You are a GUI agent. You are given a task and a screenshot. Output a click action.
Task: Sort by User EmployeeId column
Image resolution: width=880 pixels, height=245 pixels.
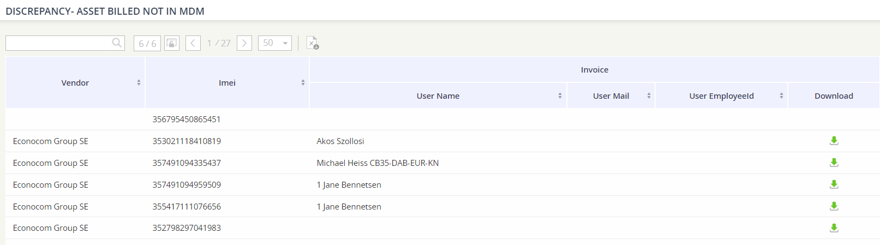(781, 95)
